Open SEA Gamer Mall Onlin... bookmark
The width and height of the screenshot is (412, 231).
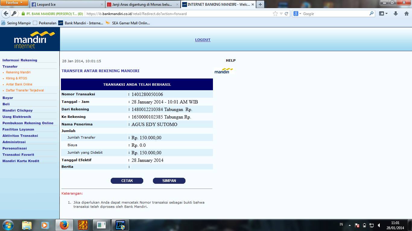(x=128, y=23)
